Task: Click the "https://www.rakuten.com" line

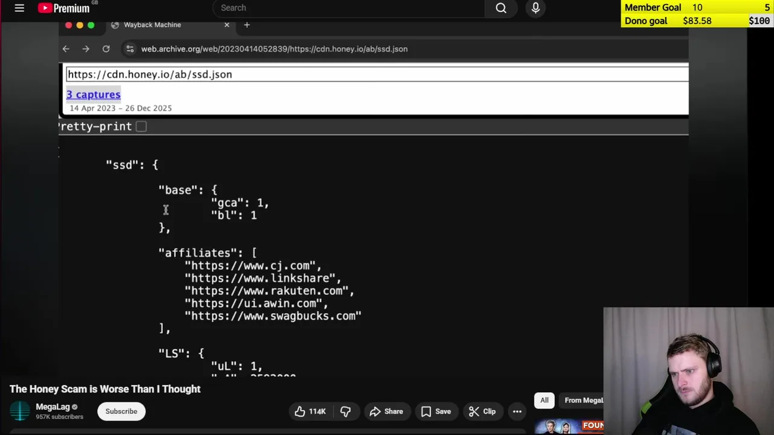Action: point(269,291)
